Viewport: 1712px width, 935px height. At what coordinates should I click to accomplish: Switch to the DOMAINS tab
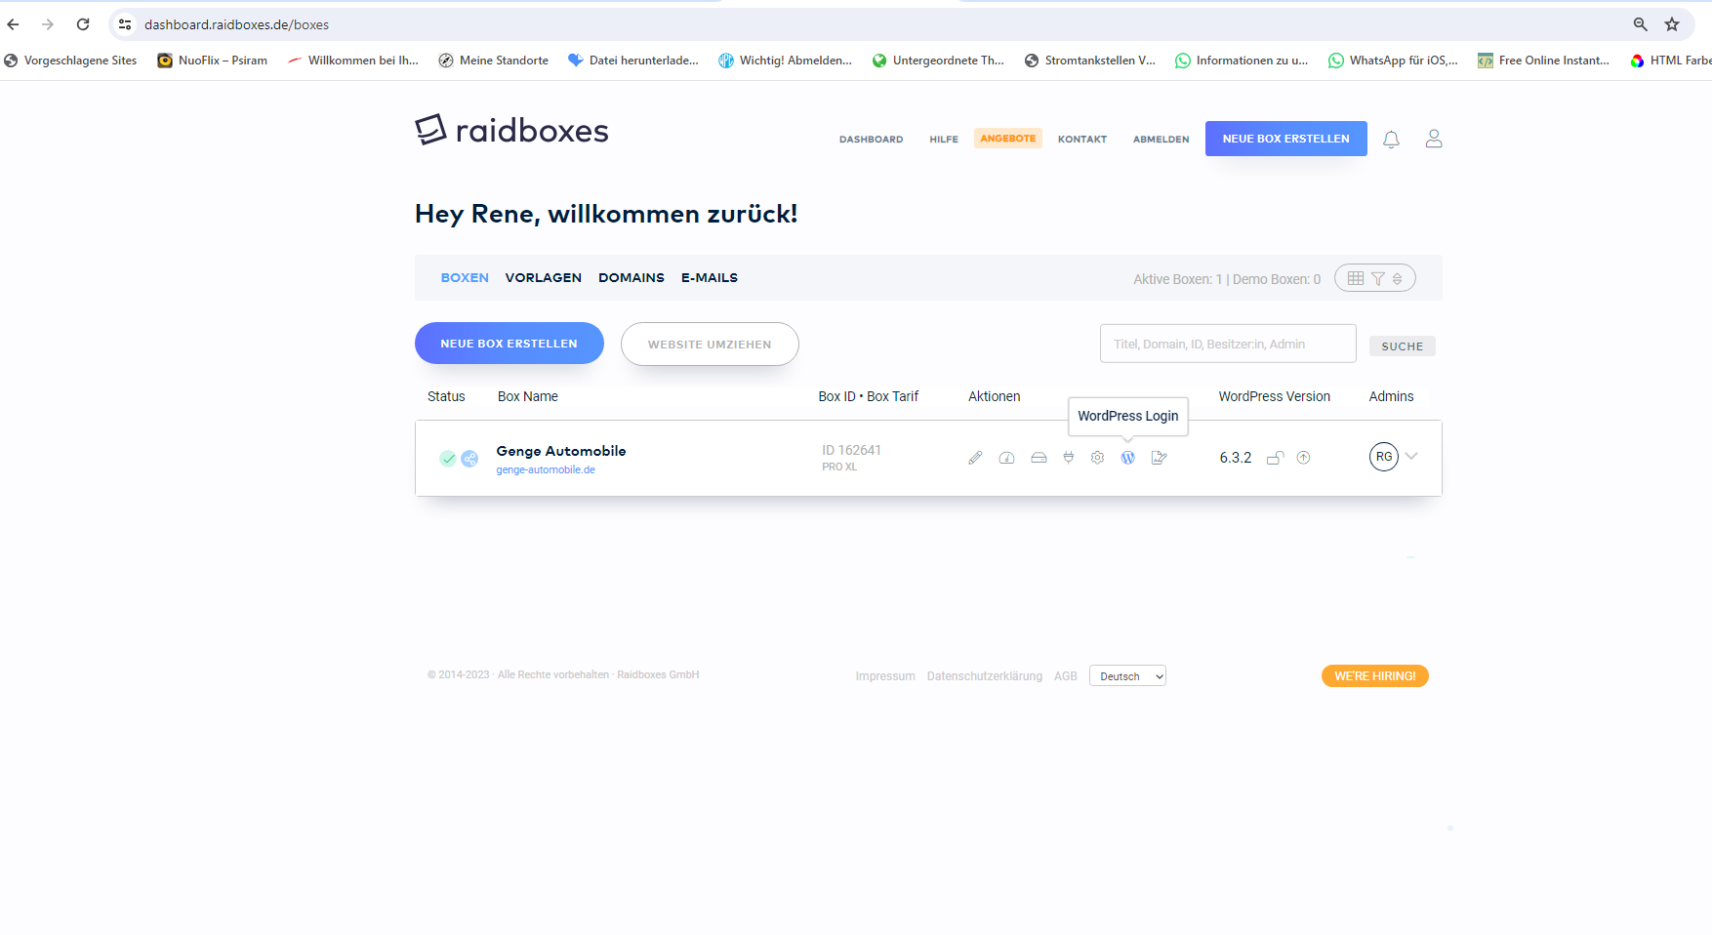click(632, 278)
